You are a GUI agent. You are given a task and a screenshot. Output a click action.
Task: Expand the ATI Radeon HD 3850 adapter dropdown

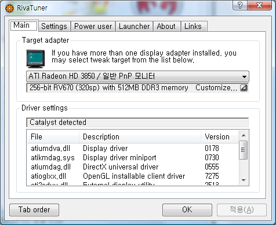coord(137,76)
